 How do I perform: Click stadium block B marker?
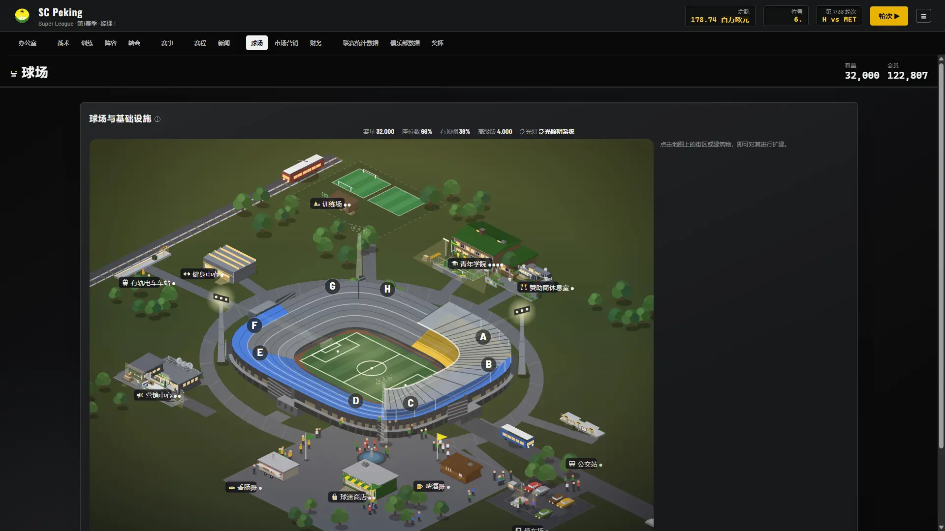tap(488, 364)
